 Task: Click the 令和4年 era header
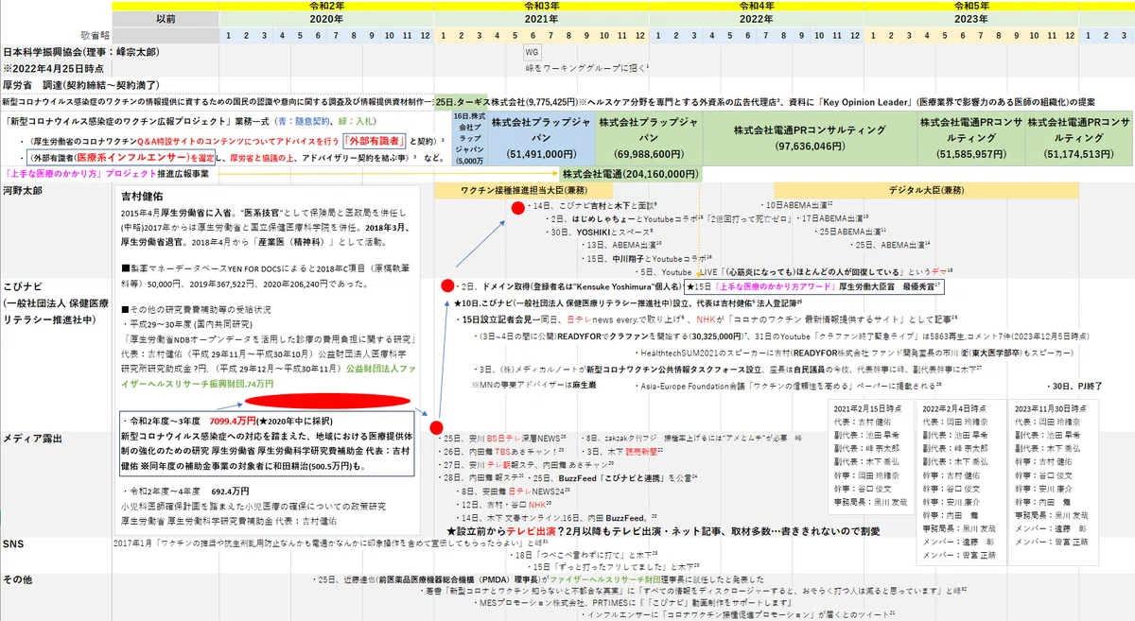pyautogui.click(x=756, y=6)
